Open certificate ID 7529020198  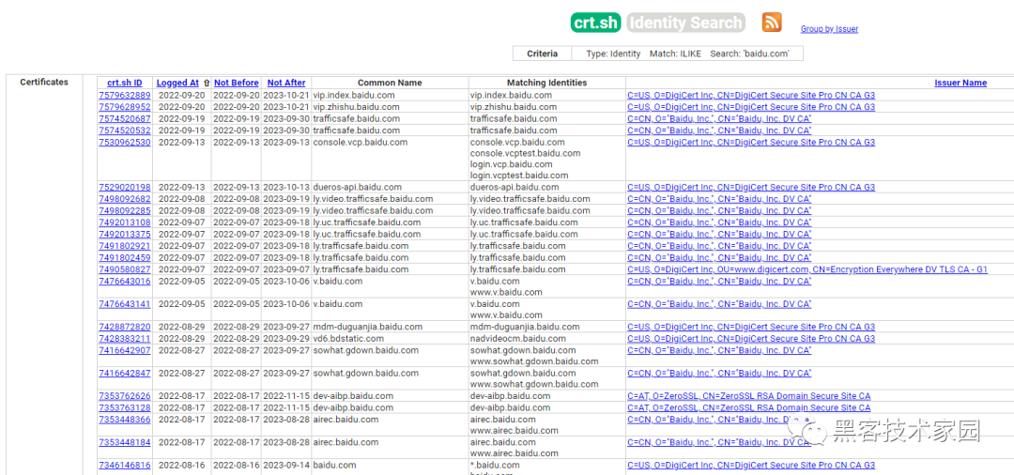click(125, 188)
